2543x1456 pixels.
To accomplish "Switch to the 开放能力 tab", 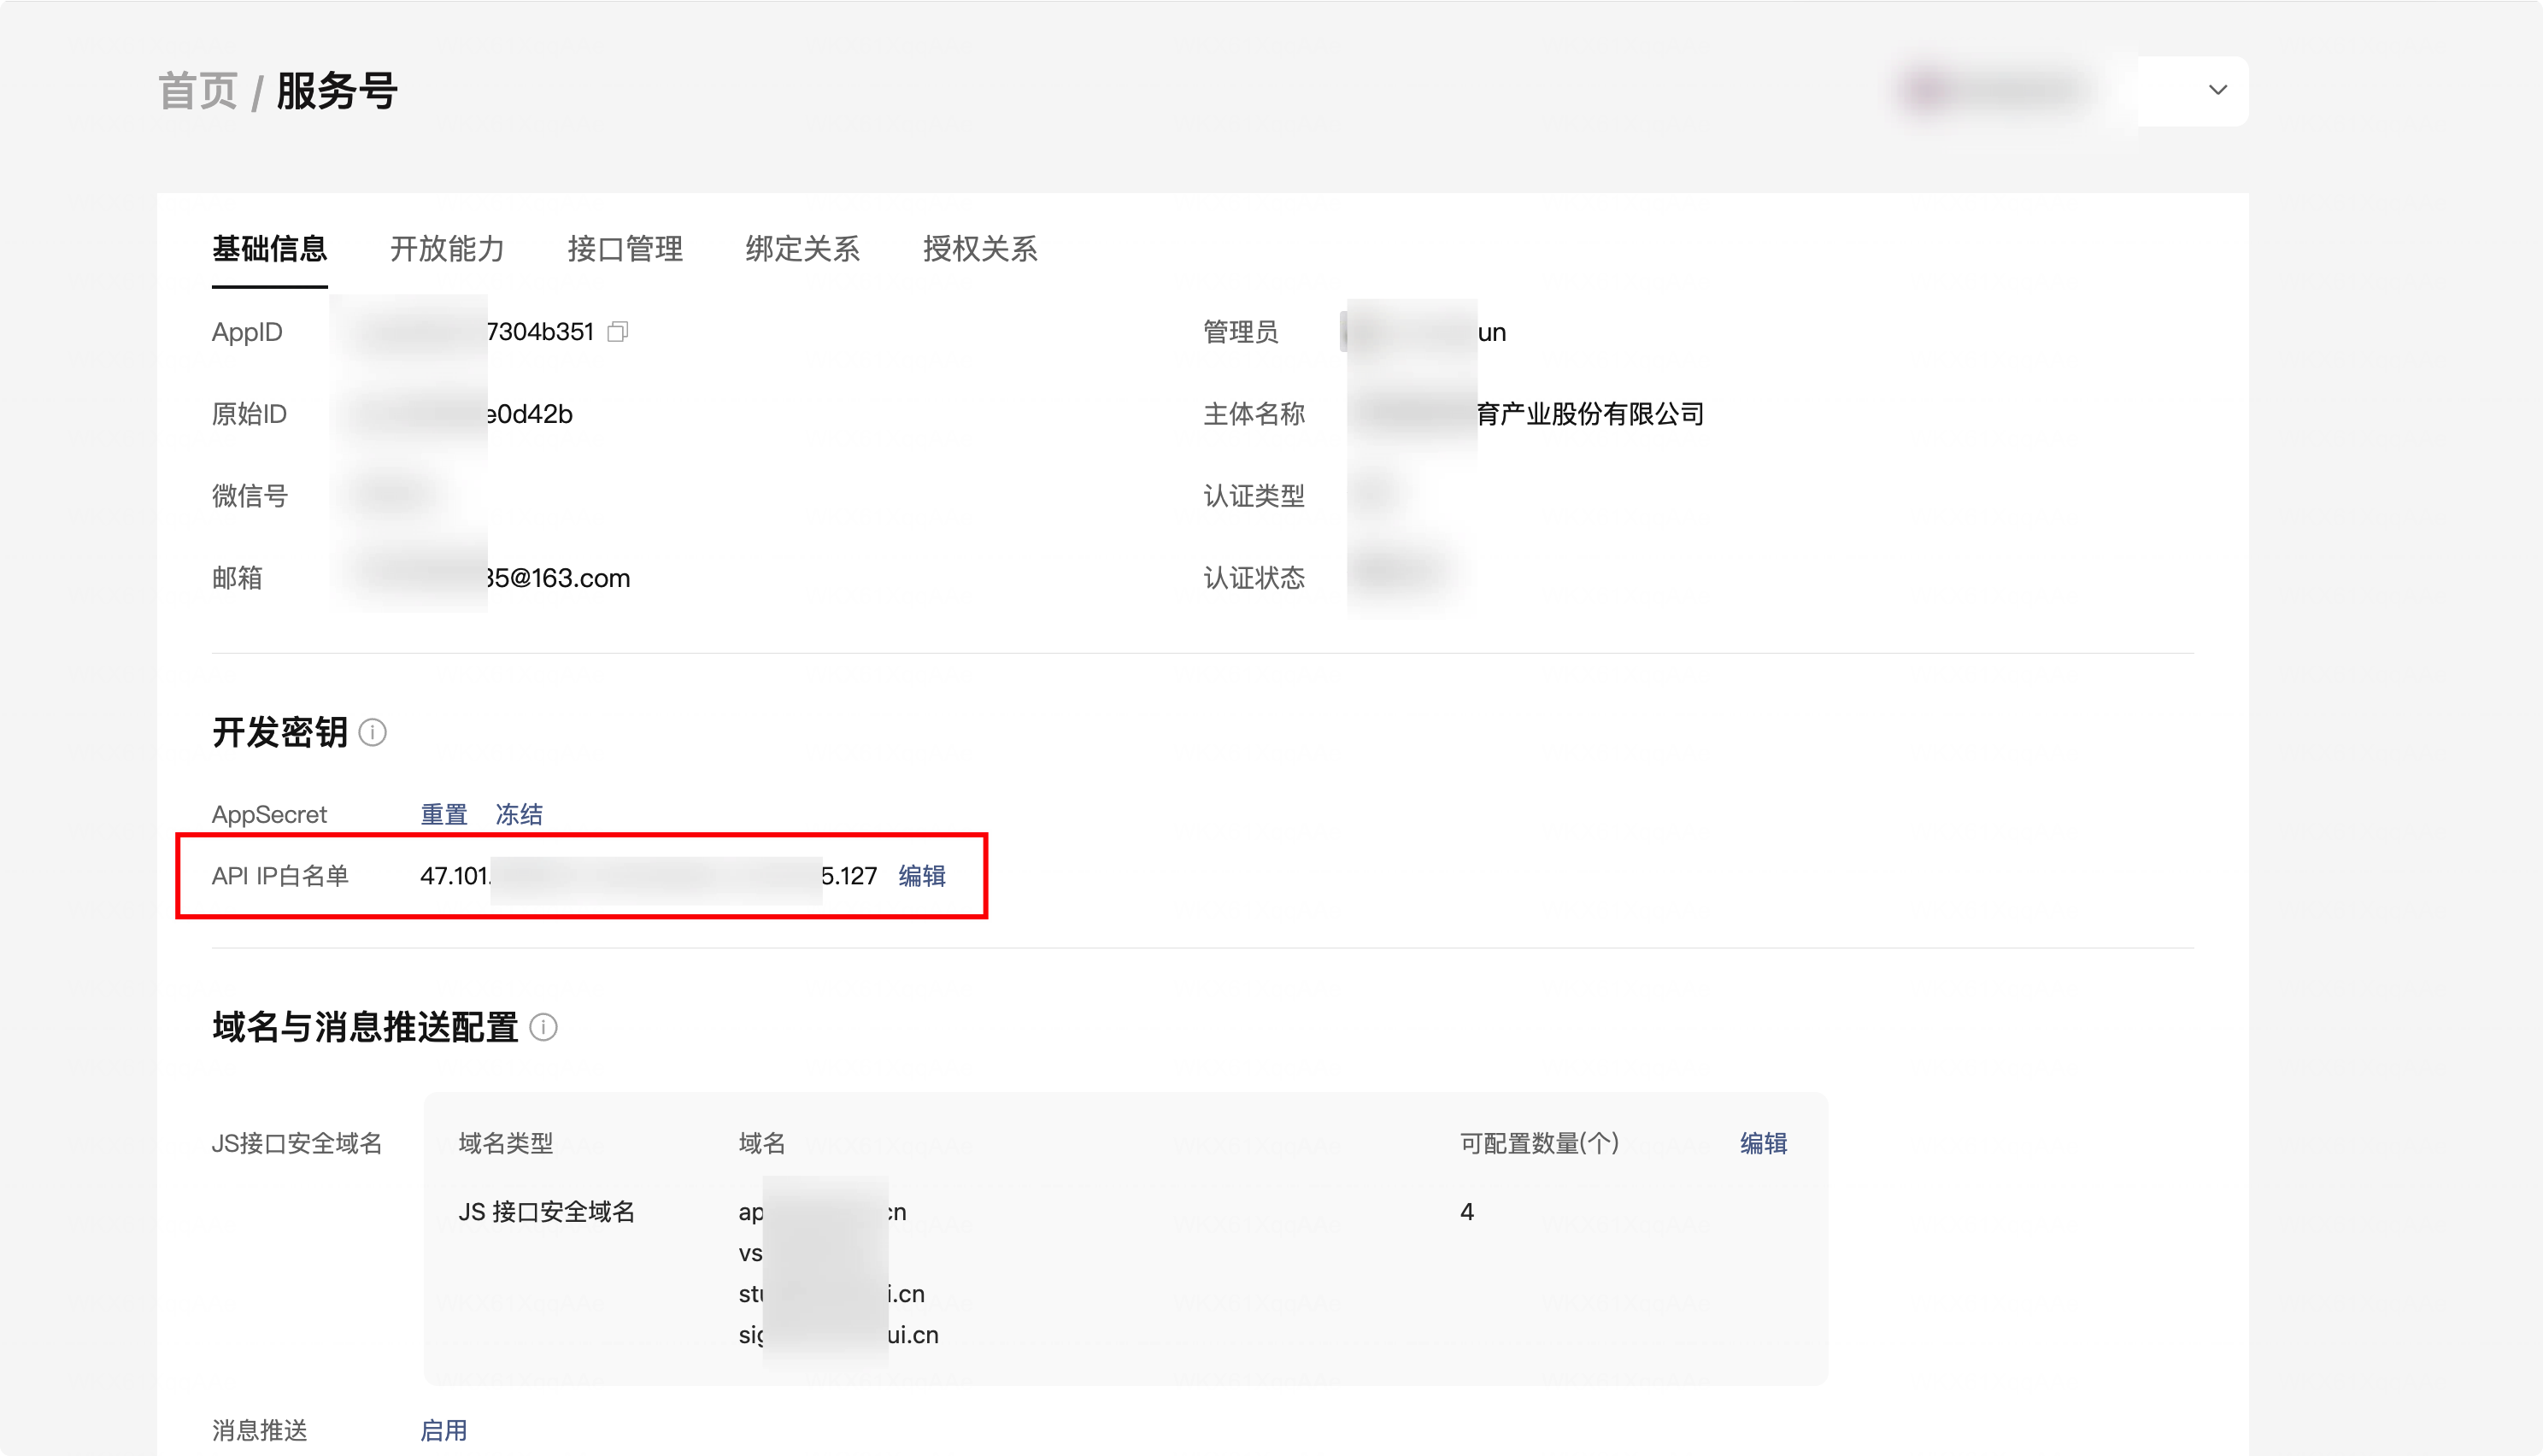I will click(447, 249).
